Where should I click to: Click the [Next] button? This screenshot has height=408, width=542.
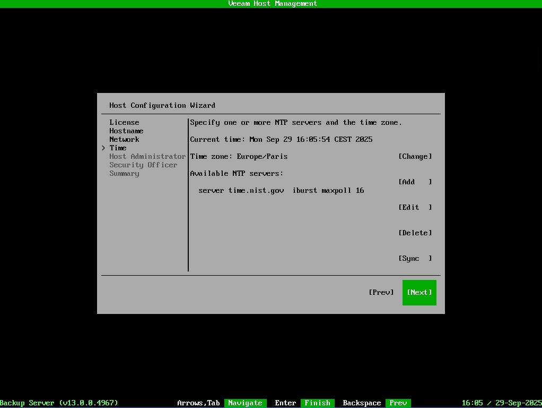tap(419, 292)
